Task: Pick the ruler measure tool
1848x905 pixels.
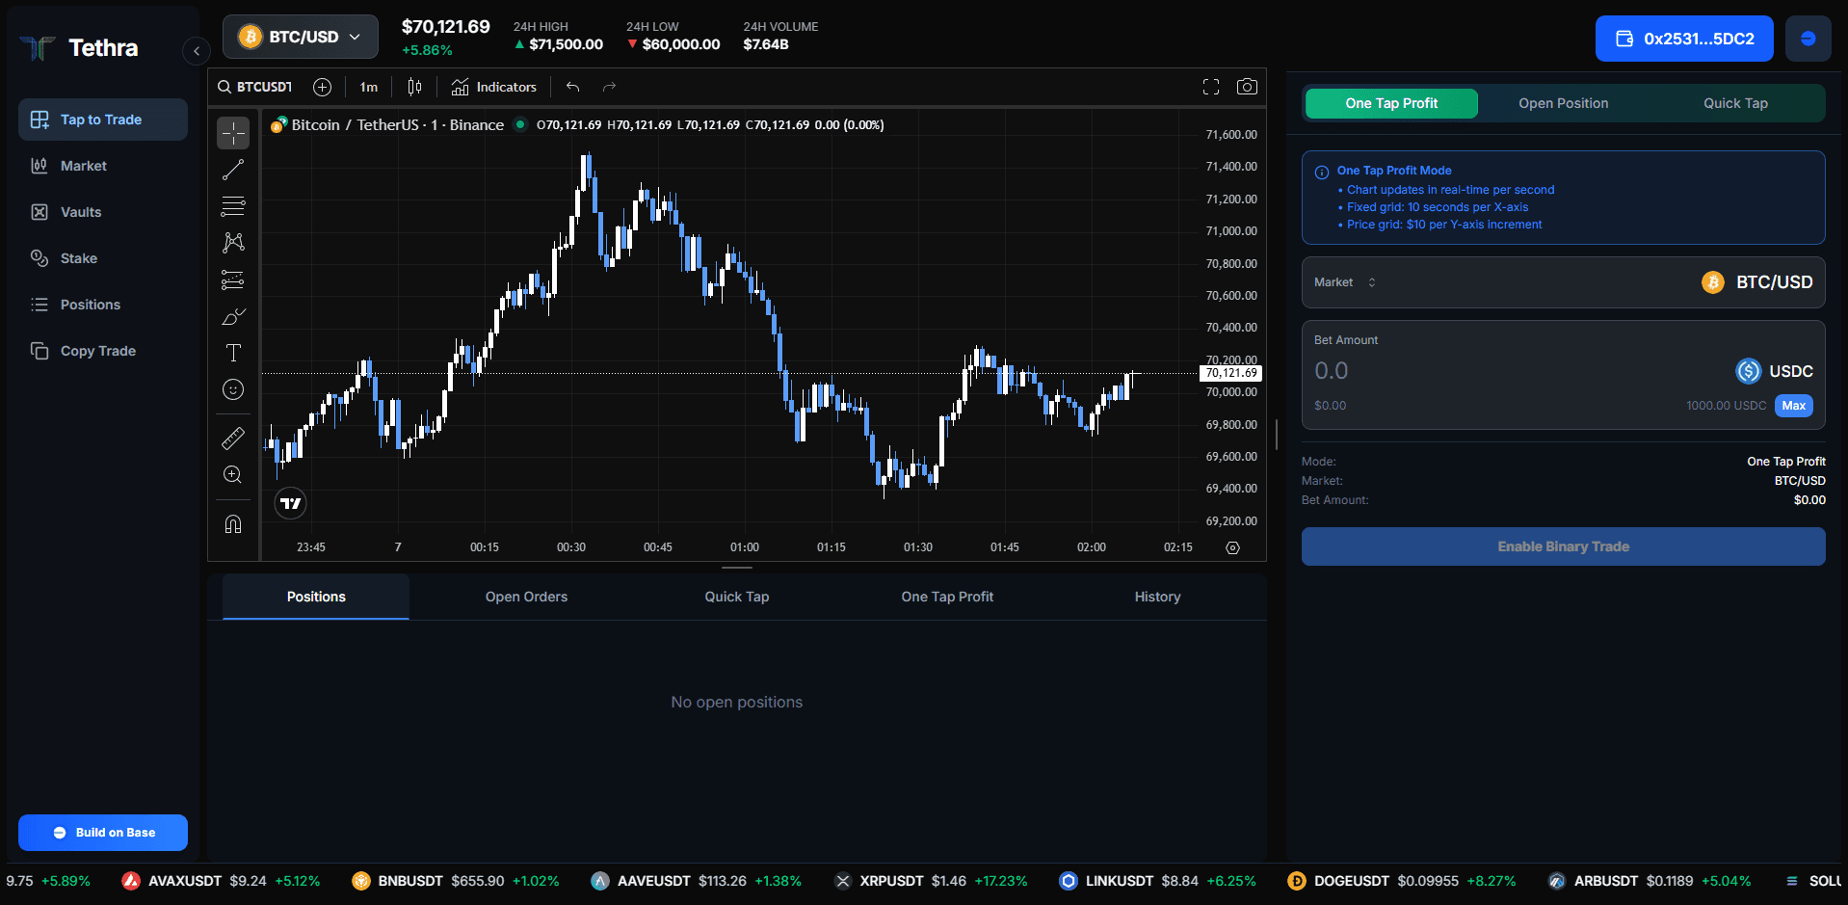Action: (x=233, y=439)
